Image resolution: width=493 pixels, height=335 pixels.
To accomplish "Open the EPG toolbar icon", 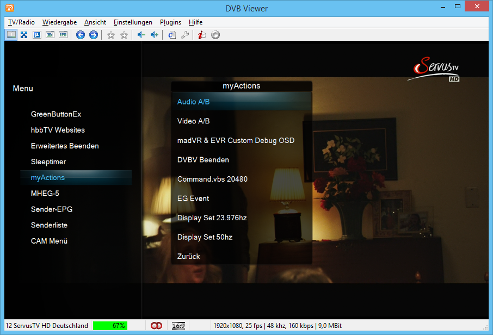I will 63,35.
